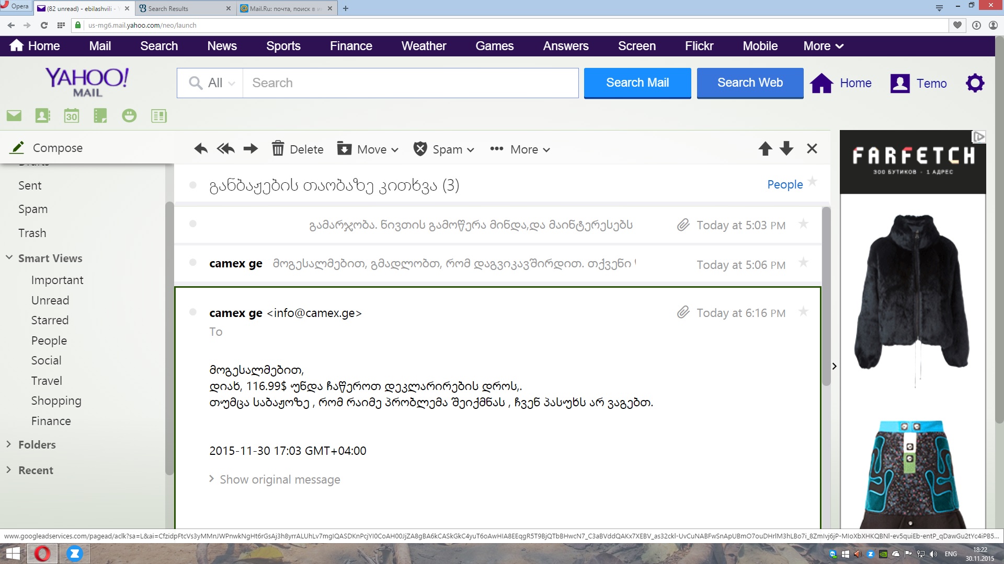Click the message list vertical scrollbar
This screenshot has height=564, width=1004.
(826, 296)
